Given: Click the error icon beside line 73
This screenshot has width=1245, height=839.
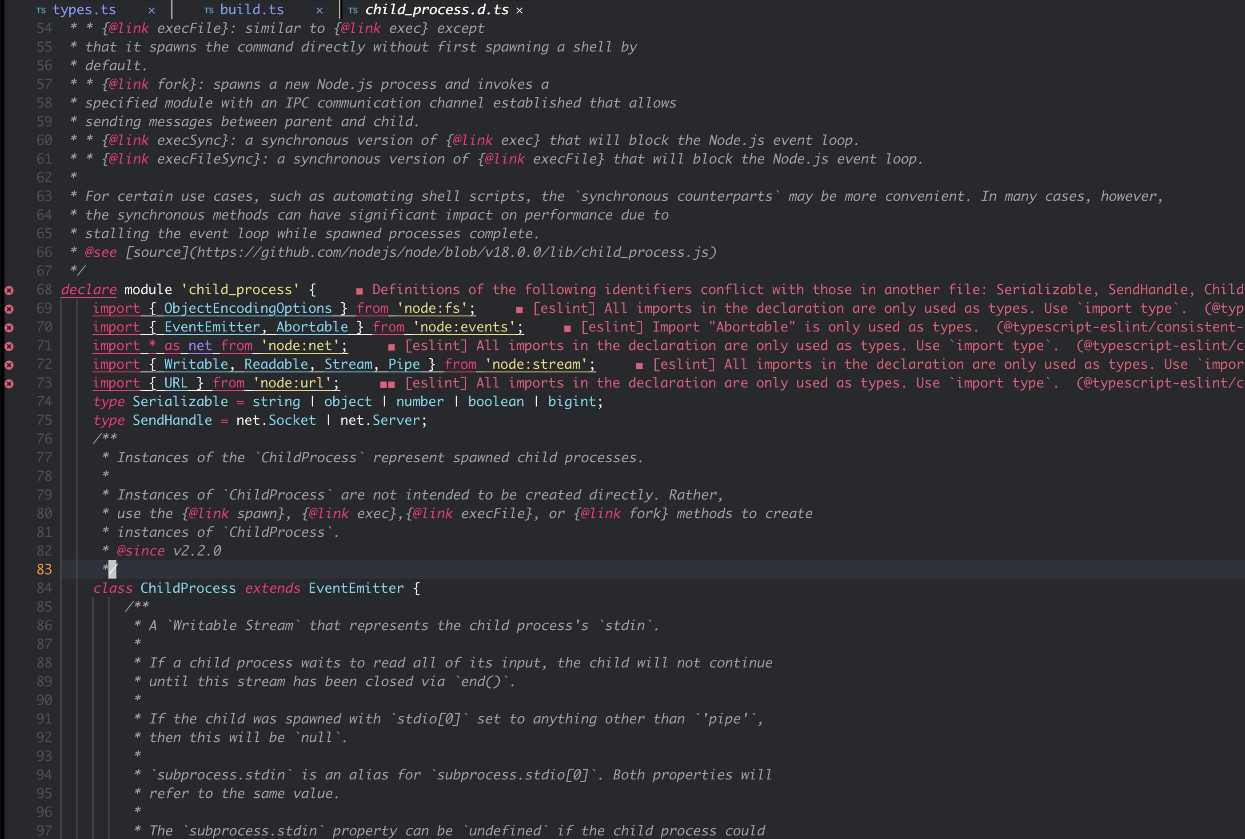Looking at the screenshot, I should tap(8, 383).
